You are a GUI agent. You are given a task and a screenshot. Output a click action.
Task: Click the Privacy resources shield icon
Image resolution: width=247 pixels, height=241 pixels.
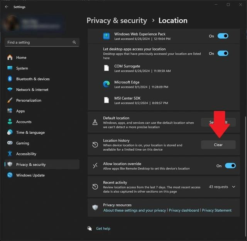95,207
